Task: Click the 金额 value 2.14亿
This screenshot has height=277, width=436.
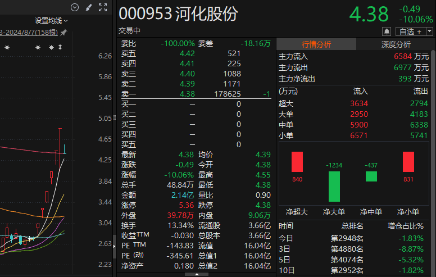Action: 183,195
